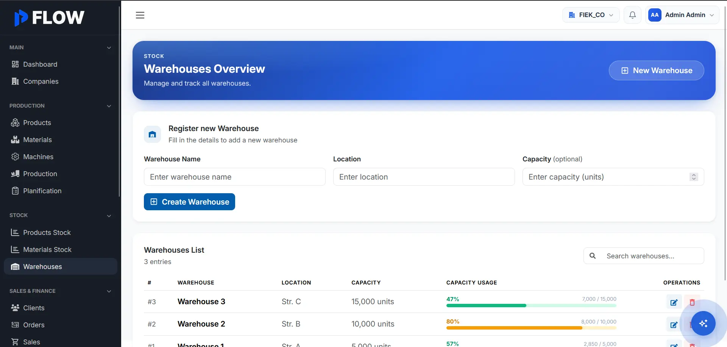Image resolution: width=727 pixels, height=347 pixels.
Task: Click the '3 entries' count text
Action: (158, 262)
